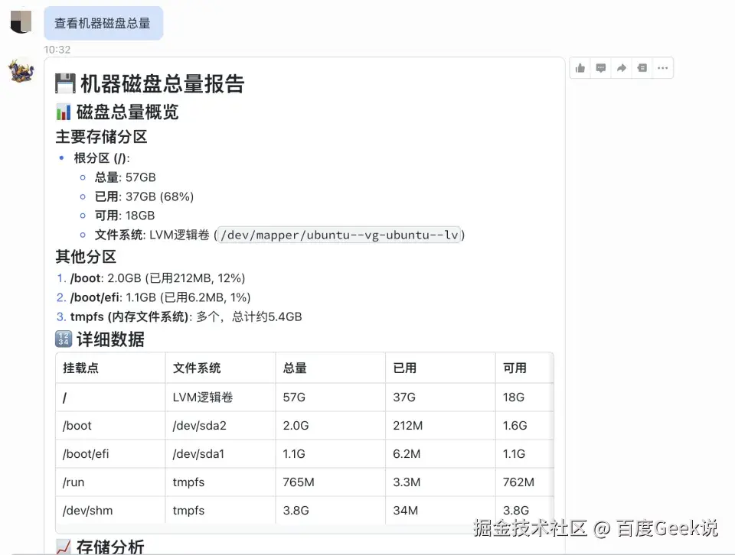Image resolution: width=735 pixels, height=555 pixels.
Task: Click the share/forward arrow icon
Action: point(621,67)
